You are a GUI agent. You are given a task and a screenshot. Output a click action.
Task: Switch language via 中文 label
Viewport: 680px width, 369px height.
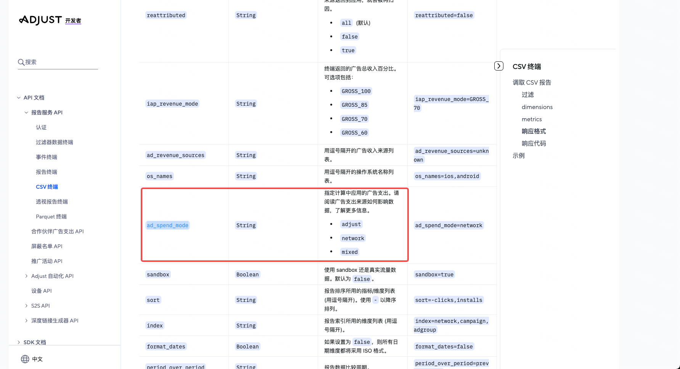coord(37,359)
